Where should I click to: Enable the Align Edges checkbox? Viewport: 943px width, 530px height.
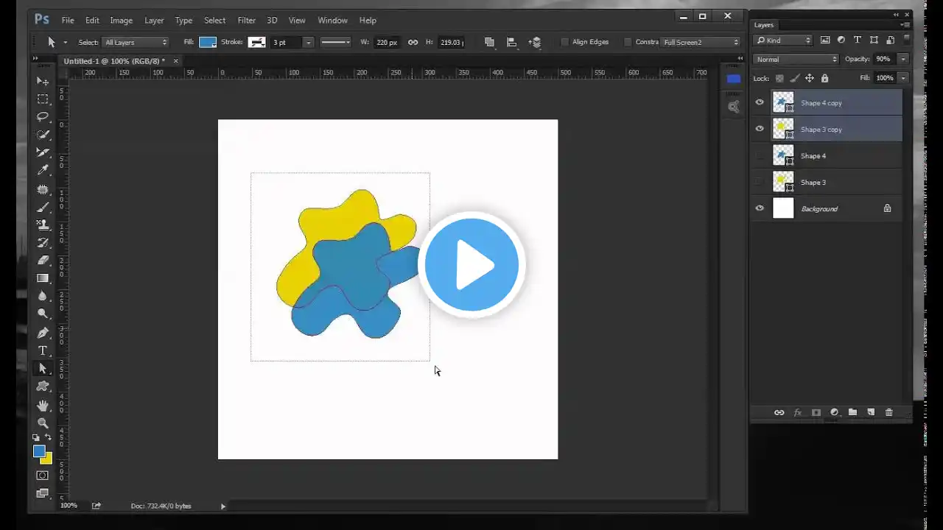pos(565,43)
